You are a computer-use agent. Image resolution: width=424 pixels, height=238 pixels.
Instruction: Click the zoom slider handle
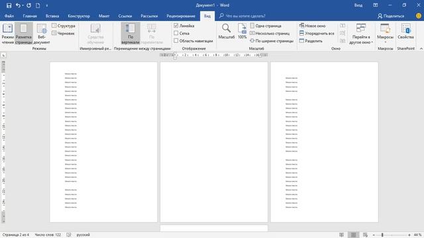pos(382,235)
